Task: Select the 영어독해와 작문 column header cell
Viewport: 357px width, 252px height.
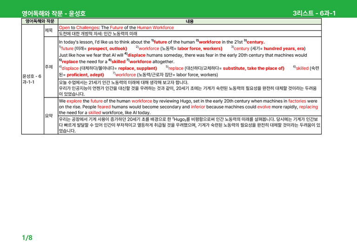Action: click(x=40, y=21)
